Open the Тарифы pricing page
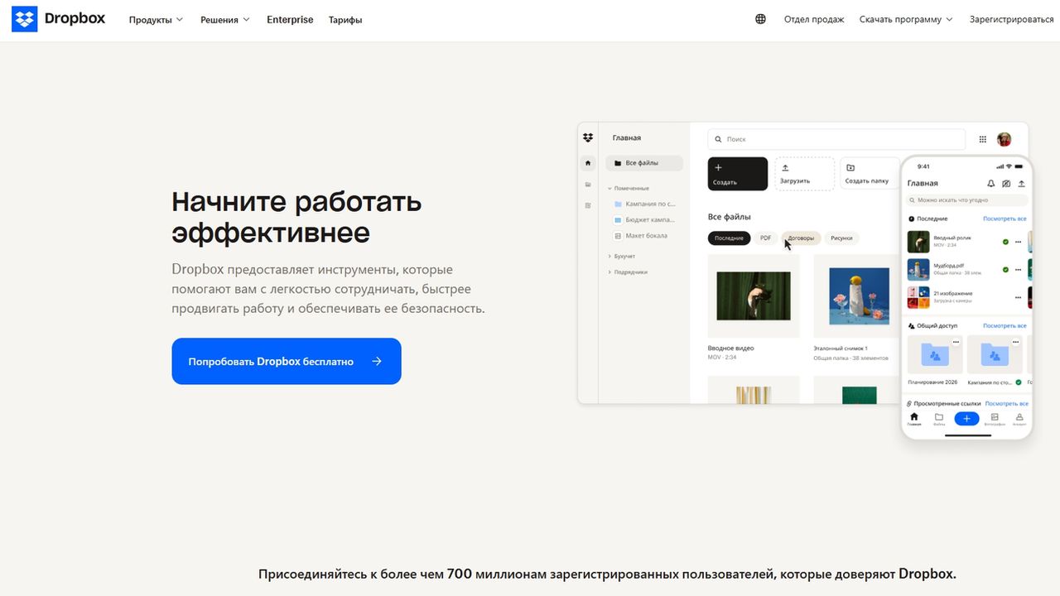Viewport: 1060px width, 596px height. (345, 20)
